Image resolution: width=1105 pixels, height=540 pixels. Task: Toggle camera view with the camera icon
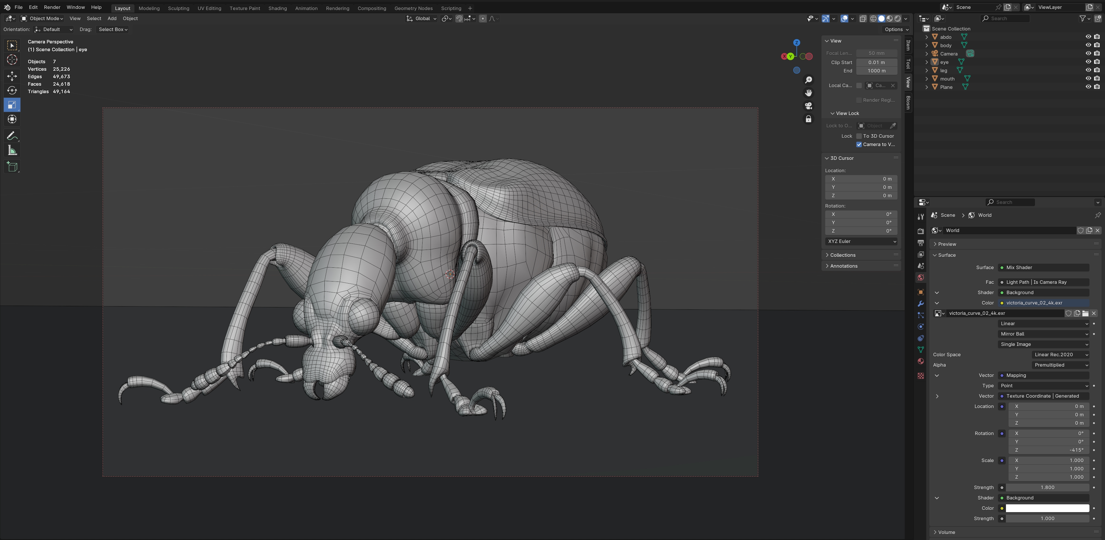click(x=809, y=106)
